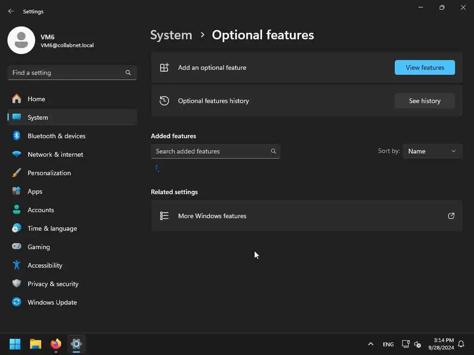The image size is (474, 355).
Task: Open Accounts settings
Action: 72,210
